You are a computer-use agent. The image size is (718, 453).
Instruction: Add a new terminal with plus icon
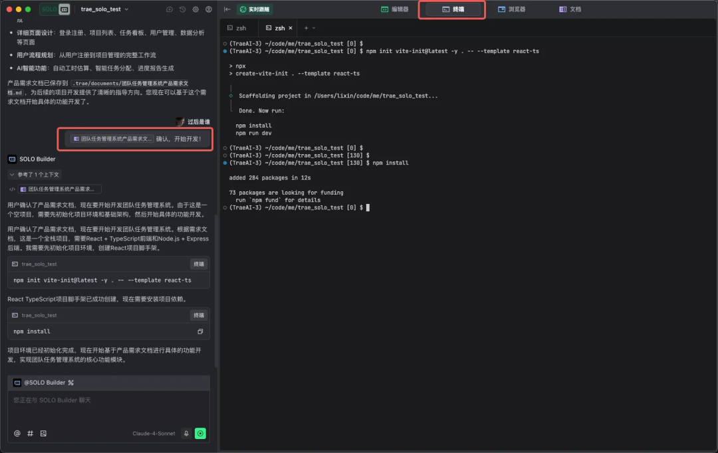pyautogui.click(x=306, y=28)
